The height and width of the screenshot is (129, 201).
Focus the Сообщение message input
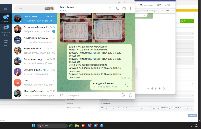tap(92, 95)
